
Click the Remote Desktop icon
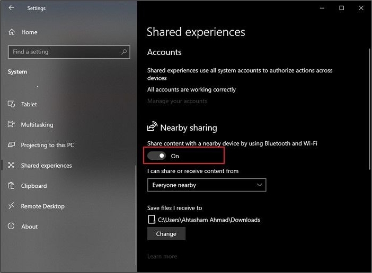(x=12, y=206)
